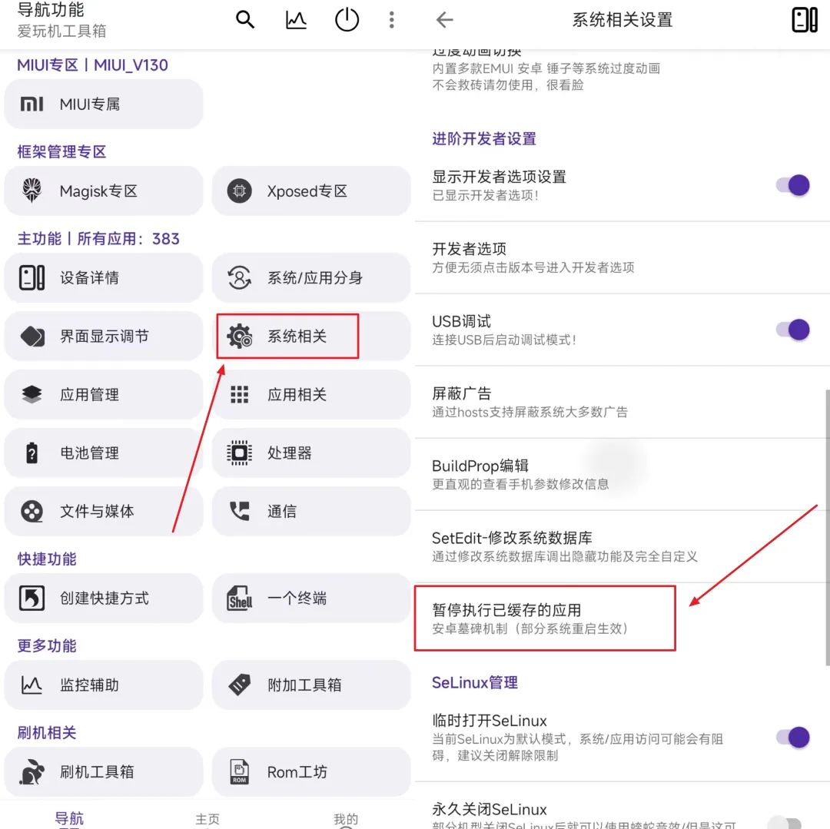Select the Magisk专区 lotus icon
830x829 pixels.
(31, 191)
